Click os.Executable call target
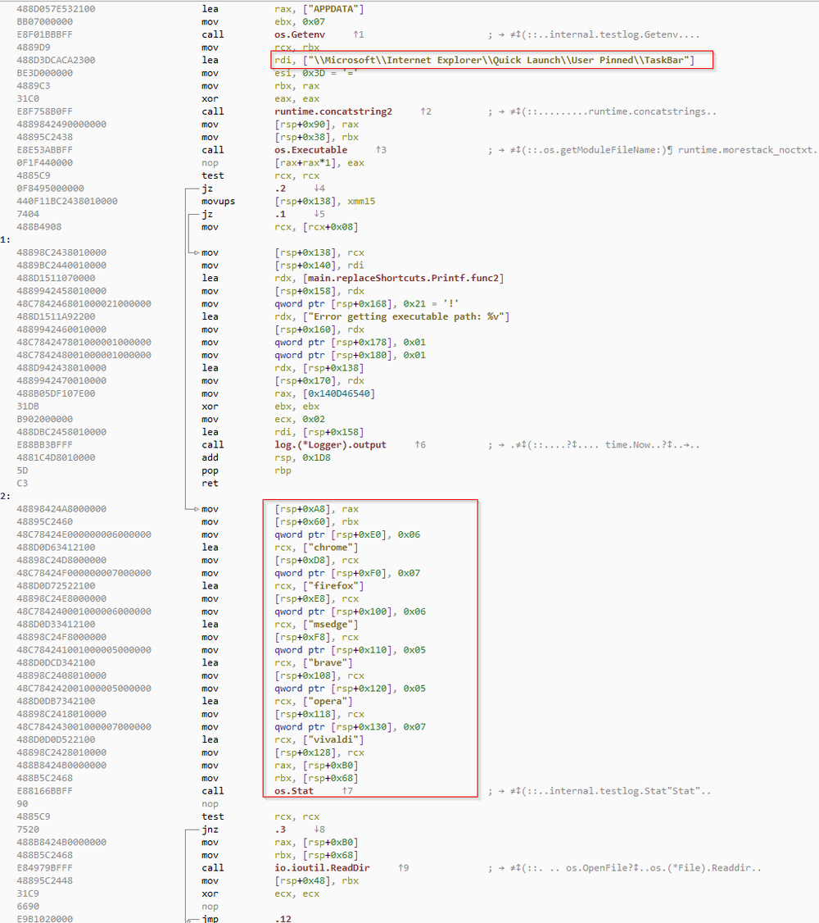 (x=310, y=150)
